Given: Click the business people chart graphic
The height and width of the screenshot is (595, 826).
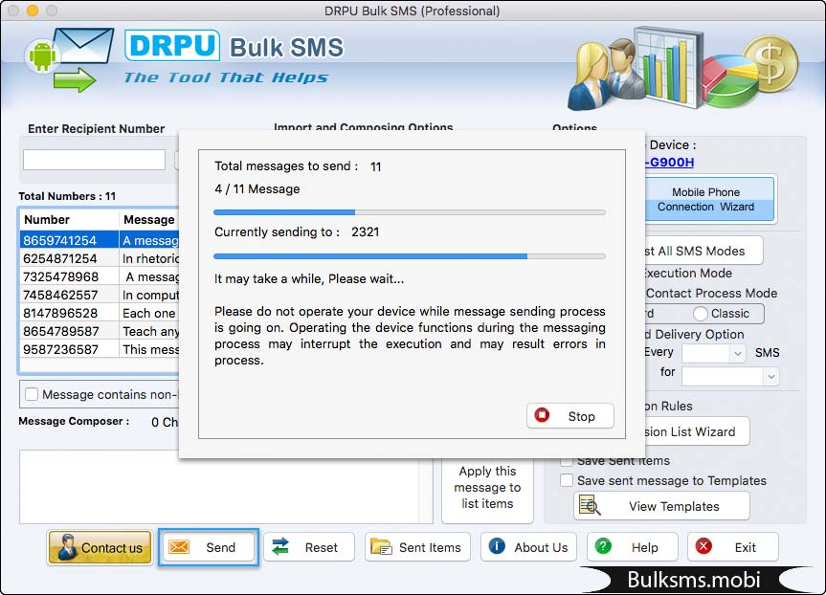Looking at the screenshot, I should click(x=682, y=69).
